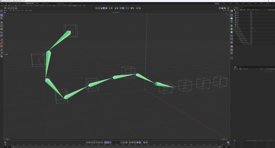
Task: Switch to the デフォーマー.c4d document tab
Action: [45, 3]
